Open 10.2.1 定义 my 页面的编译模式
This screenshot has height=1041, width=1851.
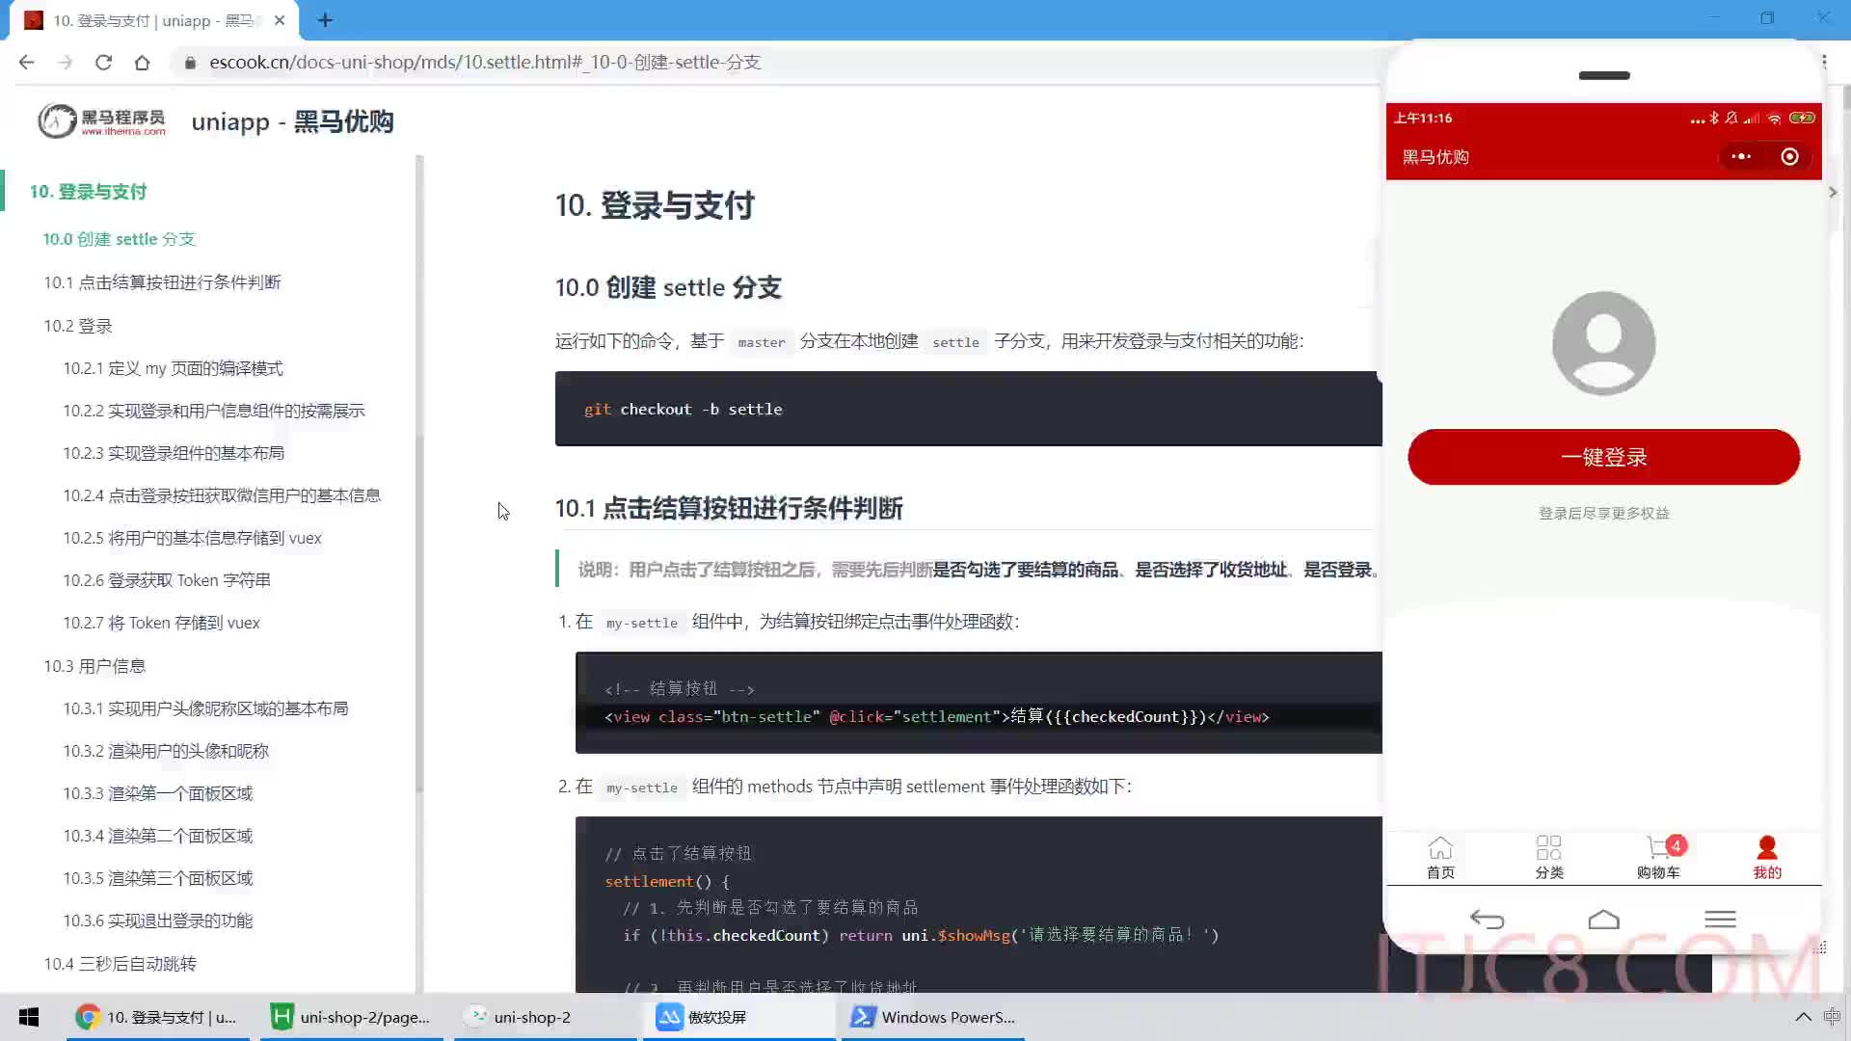point(174,368)
